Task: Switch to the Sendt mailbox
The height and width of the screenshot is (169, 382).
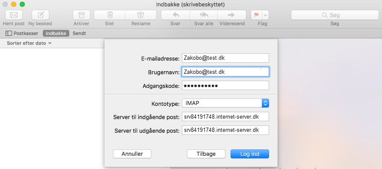Action: click(79, 33)
